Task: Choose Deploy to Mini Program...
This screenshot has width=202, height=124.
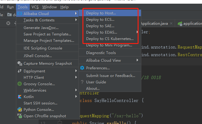Action: pyautogui.click(x=110, y=45)
